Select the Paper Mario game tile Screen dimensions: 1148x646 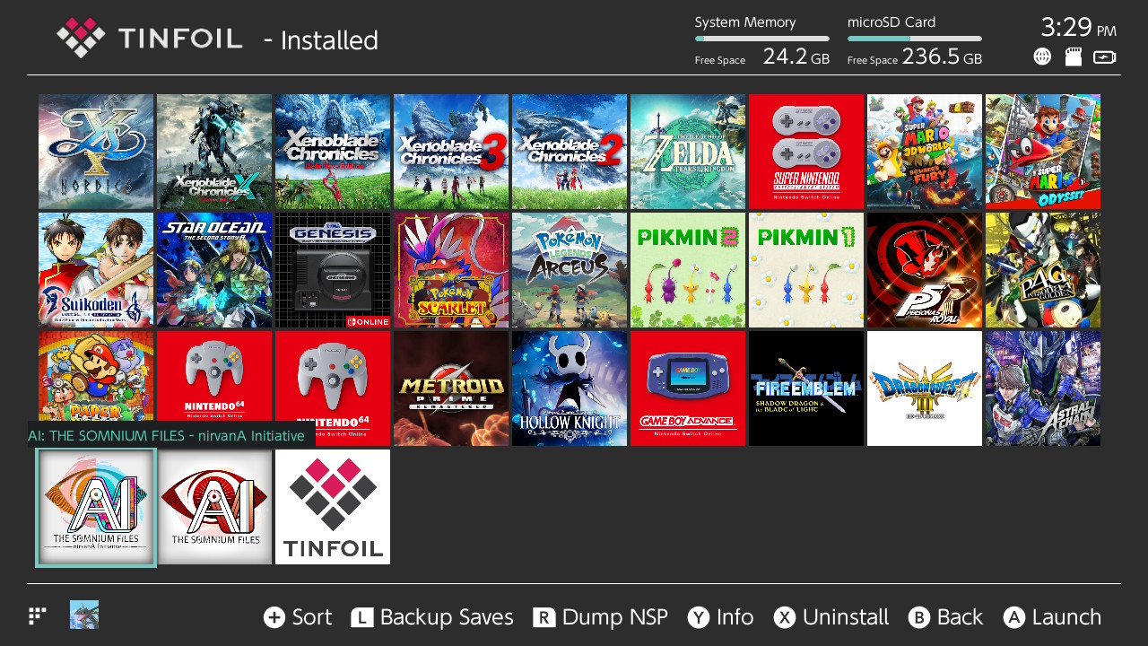click(96, 377)
